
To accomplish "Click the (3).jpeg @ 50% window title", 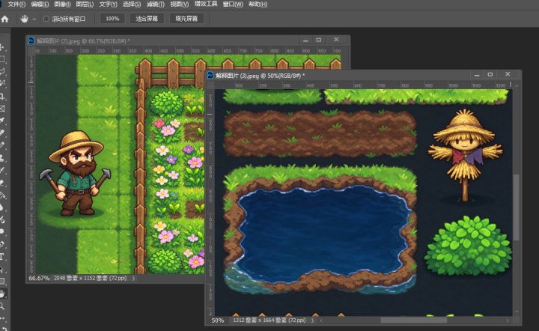I will pos(261,76).
